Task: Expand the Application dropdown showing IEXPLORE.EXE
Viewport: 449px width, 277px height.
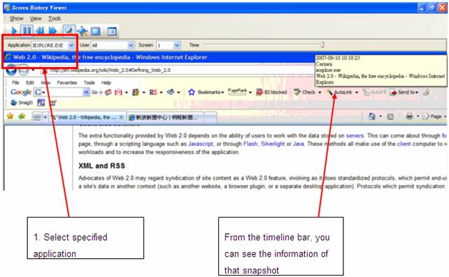Action: tap(71, 45)
